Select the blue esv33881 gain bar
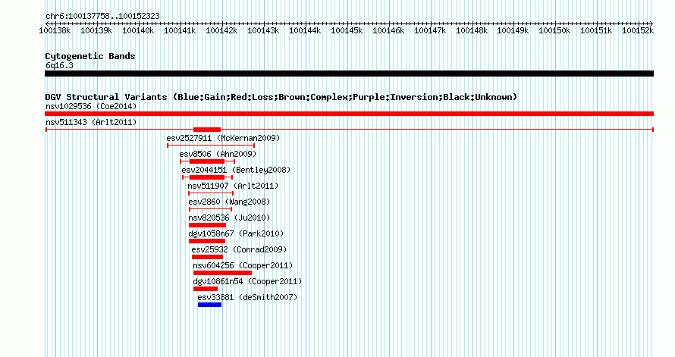The image size is (675, 357). click(209, 305)
